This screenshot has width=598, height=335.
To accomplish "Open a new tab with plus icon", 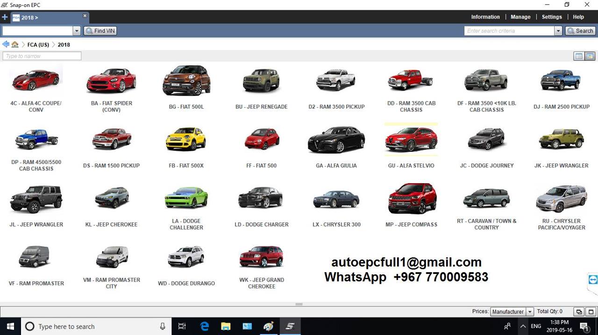I will 5,17.
